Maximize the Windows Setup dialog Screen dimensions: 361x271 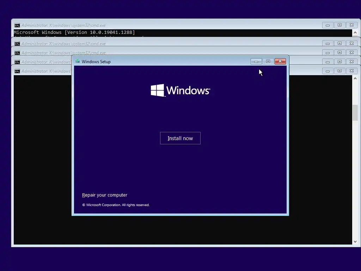pyautogui.click(x=268, y=61)
